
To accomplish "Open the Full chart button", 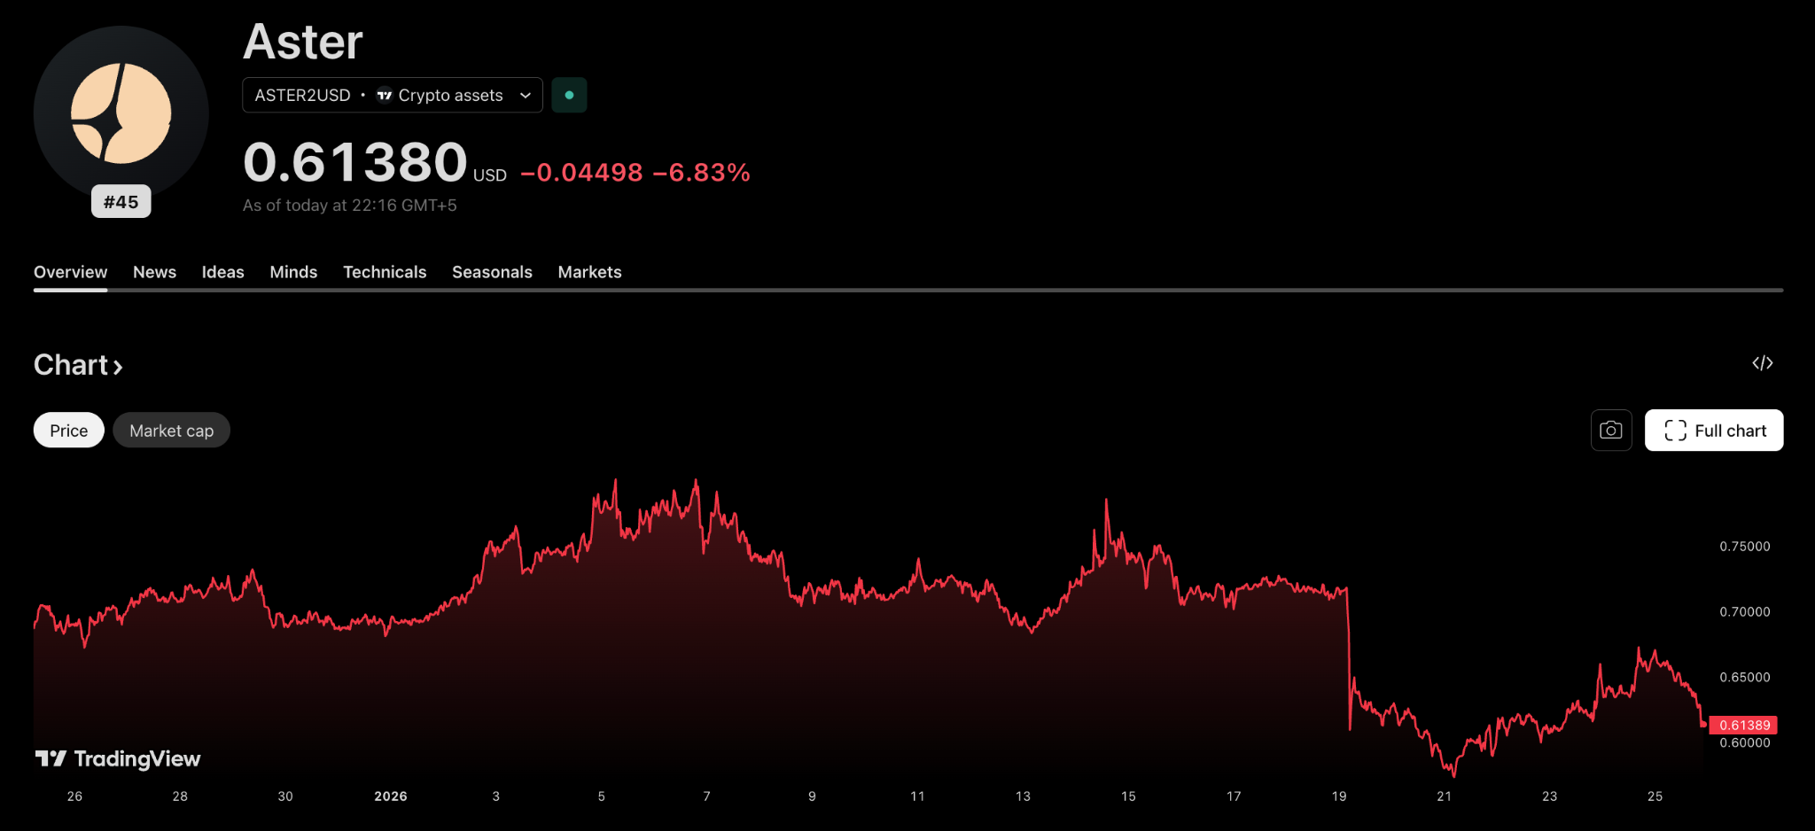I will pos(1714,431).
